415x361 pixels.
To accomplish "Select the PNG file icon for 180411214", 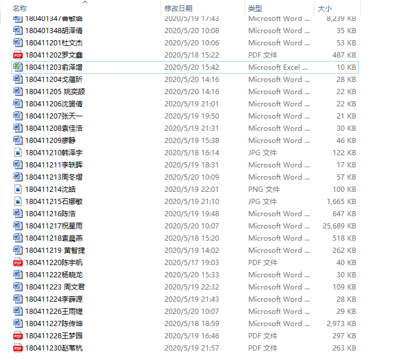I will 17,190.
